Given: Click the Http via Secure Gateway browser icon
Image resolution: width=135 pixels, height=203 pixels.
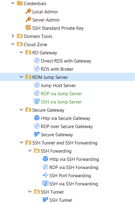Looking at the screenshot, I should (37, 118).
